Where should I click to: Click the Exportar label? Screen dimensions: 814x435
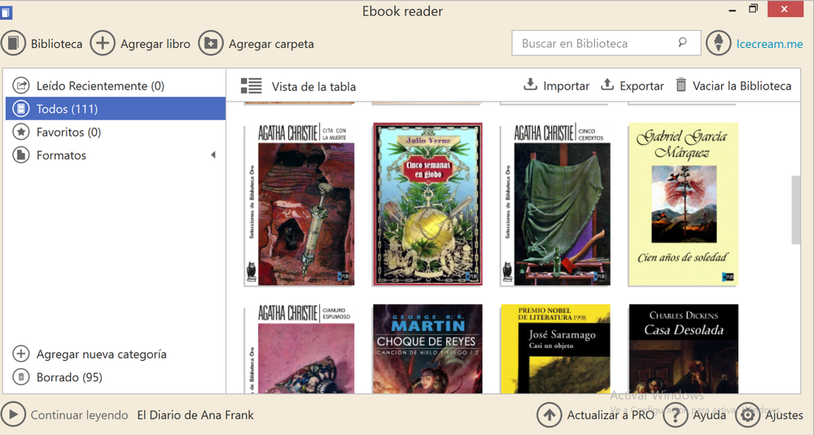tap(641, 86)
